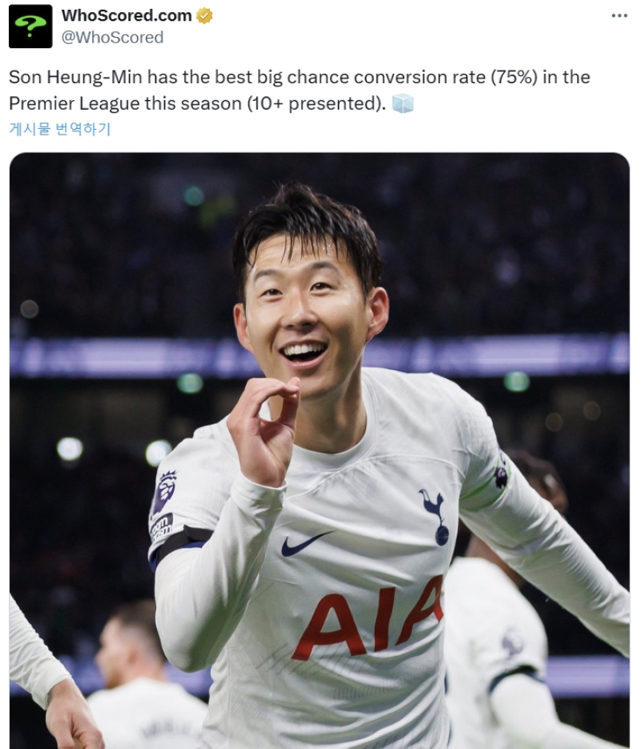Screen dimensions: 641x749
Task: Click the gold verified badge
Action: 205,16
